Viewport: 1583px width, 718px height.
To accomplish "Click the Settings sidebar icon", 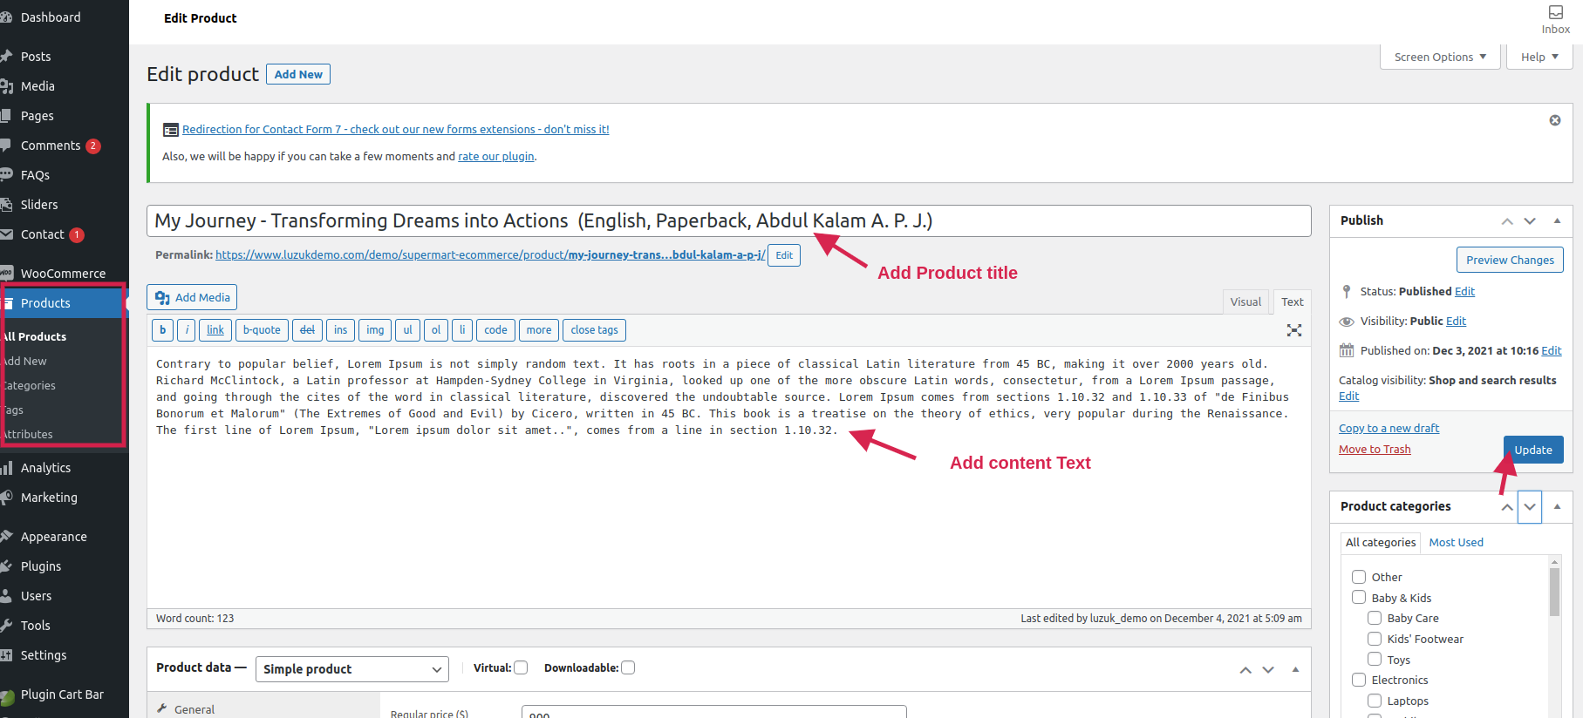I will [6, 655].
